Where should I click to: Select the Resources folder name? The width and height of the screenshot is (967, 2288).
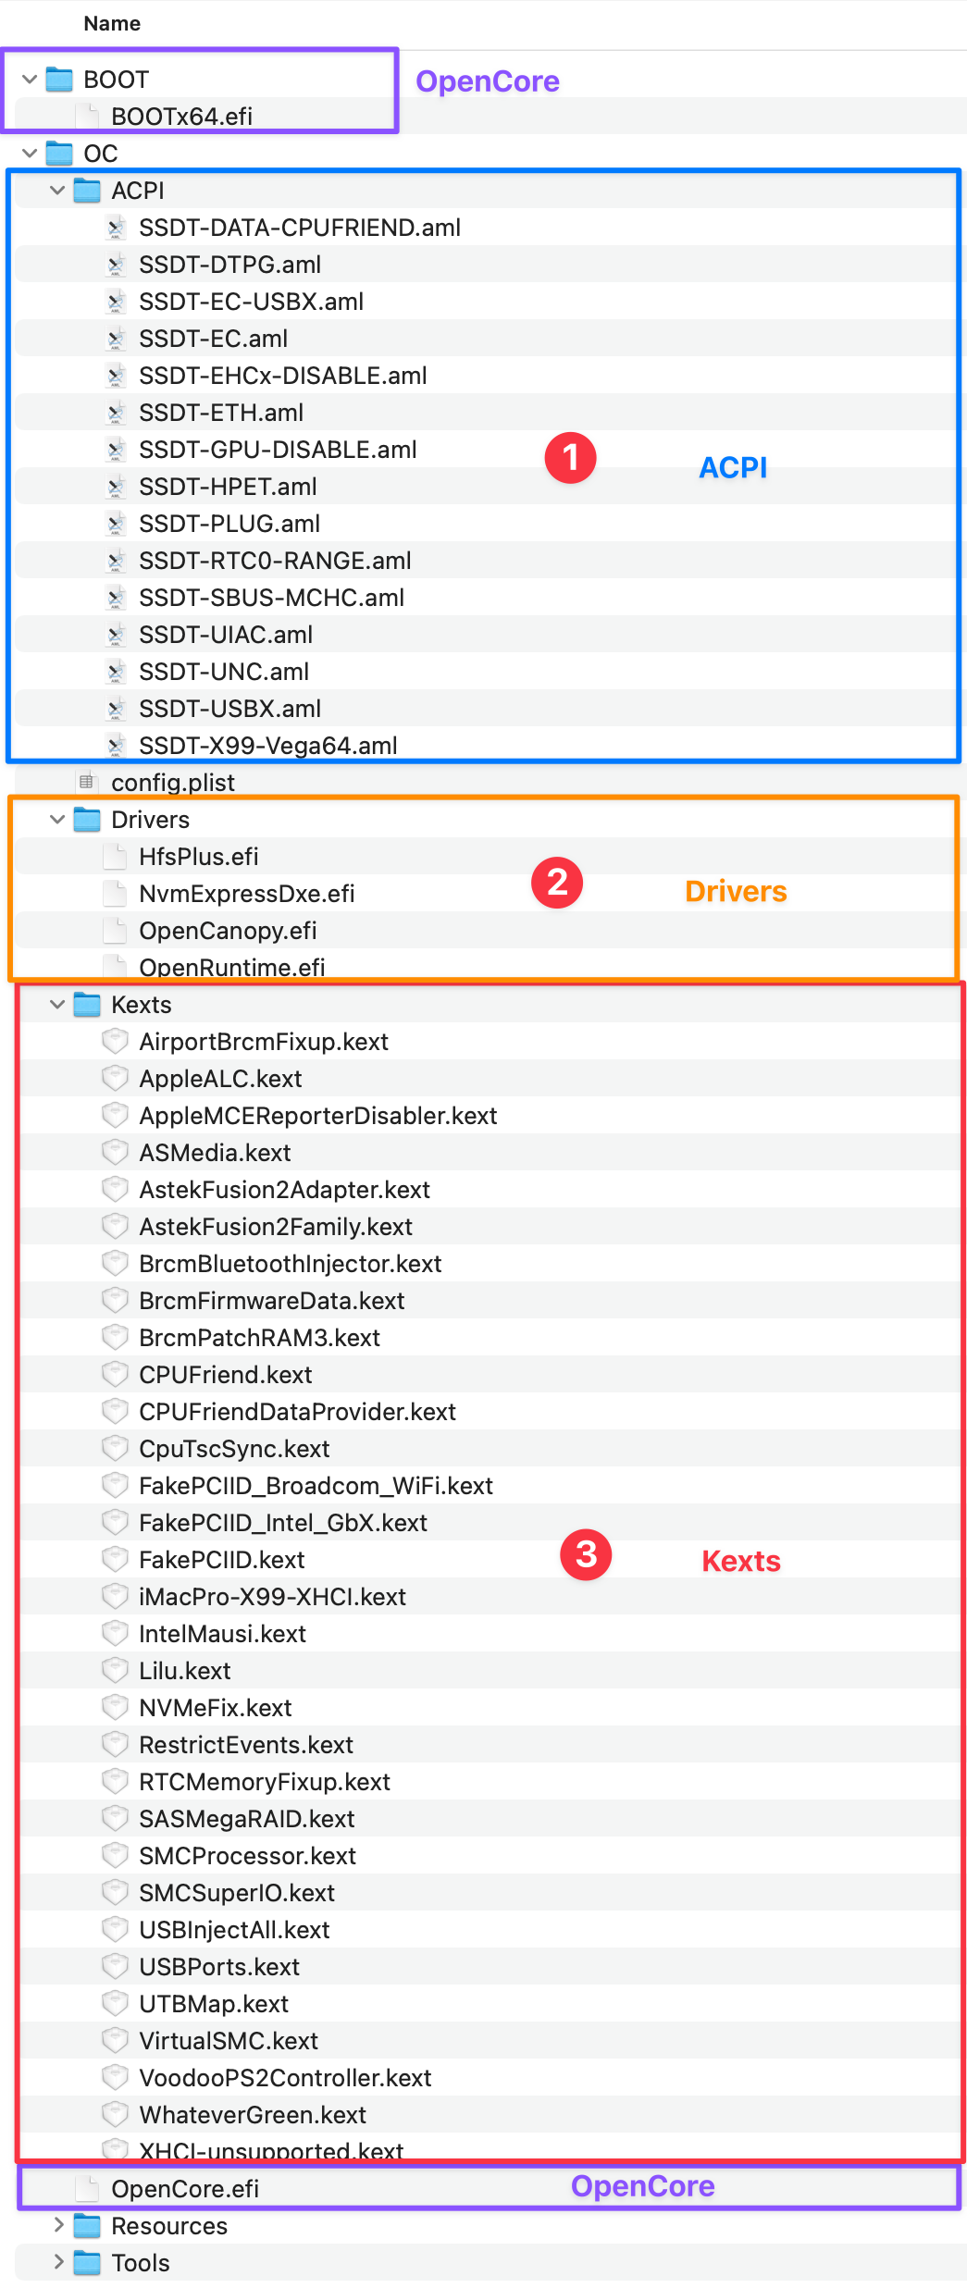[x=169, y=2226]
